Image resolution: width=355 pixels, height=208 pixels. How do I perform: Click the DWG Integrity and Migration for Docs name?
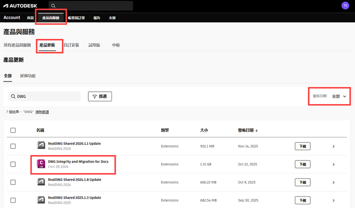click(x=78, y=162)
